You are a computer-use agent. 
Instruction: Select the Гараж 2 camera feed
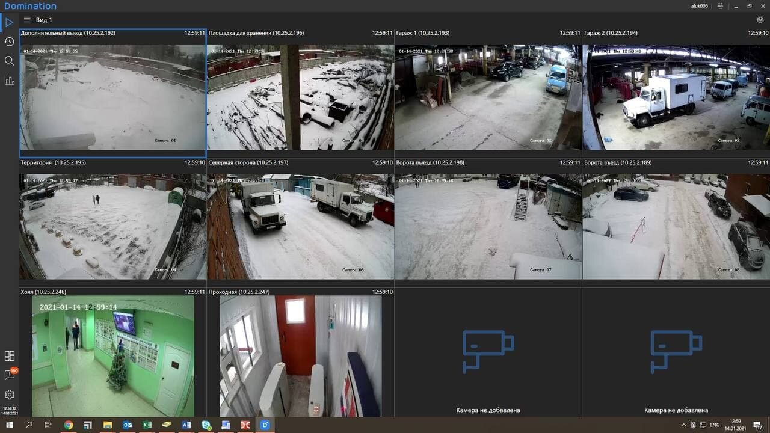click(676, 97)
